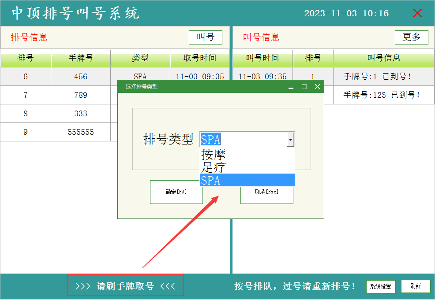Expand the 排号类型 dropdown arrow
This screenshot has height=300, width=435.
tap(290, 140)
